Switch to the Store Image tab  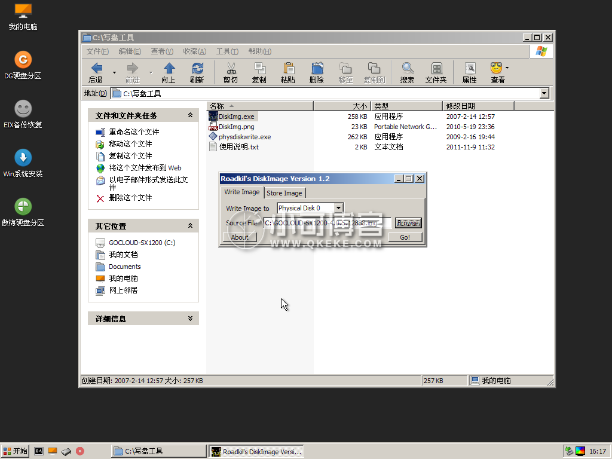pos(284,193)
